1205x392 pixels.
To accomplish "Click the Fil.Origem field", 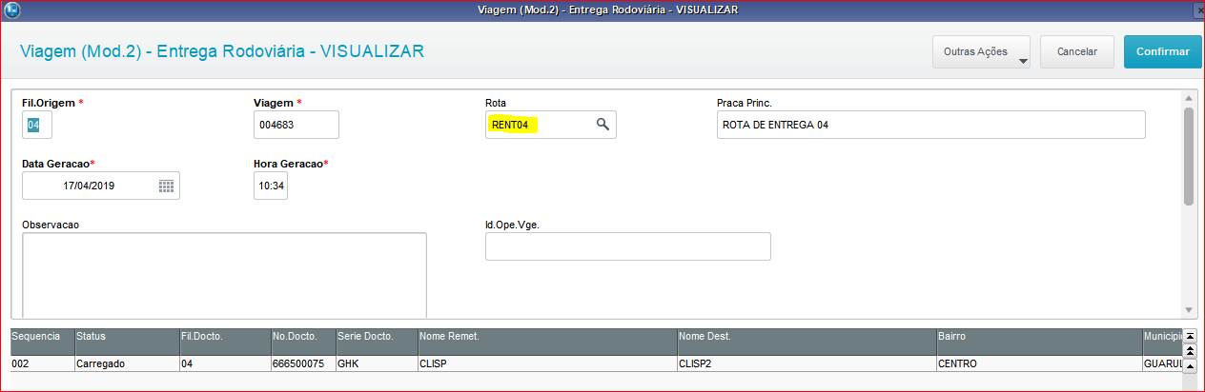I will [x=37, y=125].
